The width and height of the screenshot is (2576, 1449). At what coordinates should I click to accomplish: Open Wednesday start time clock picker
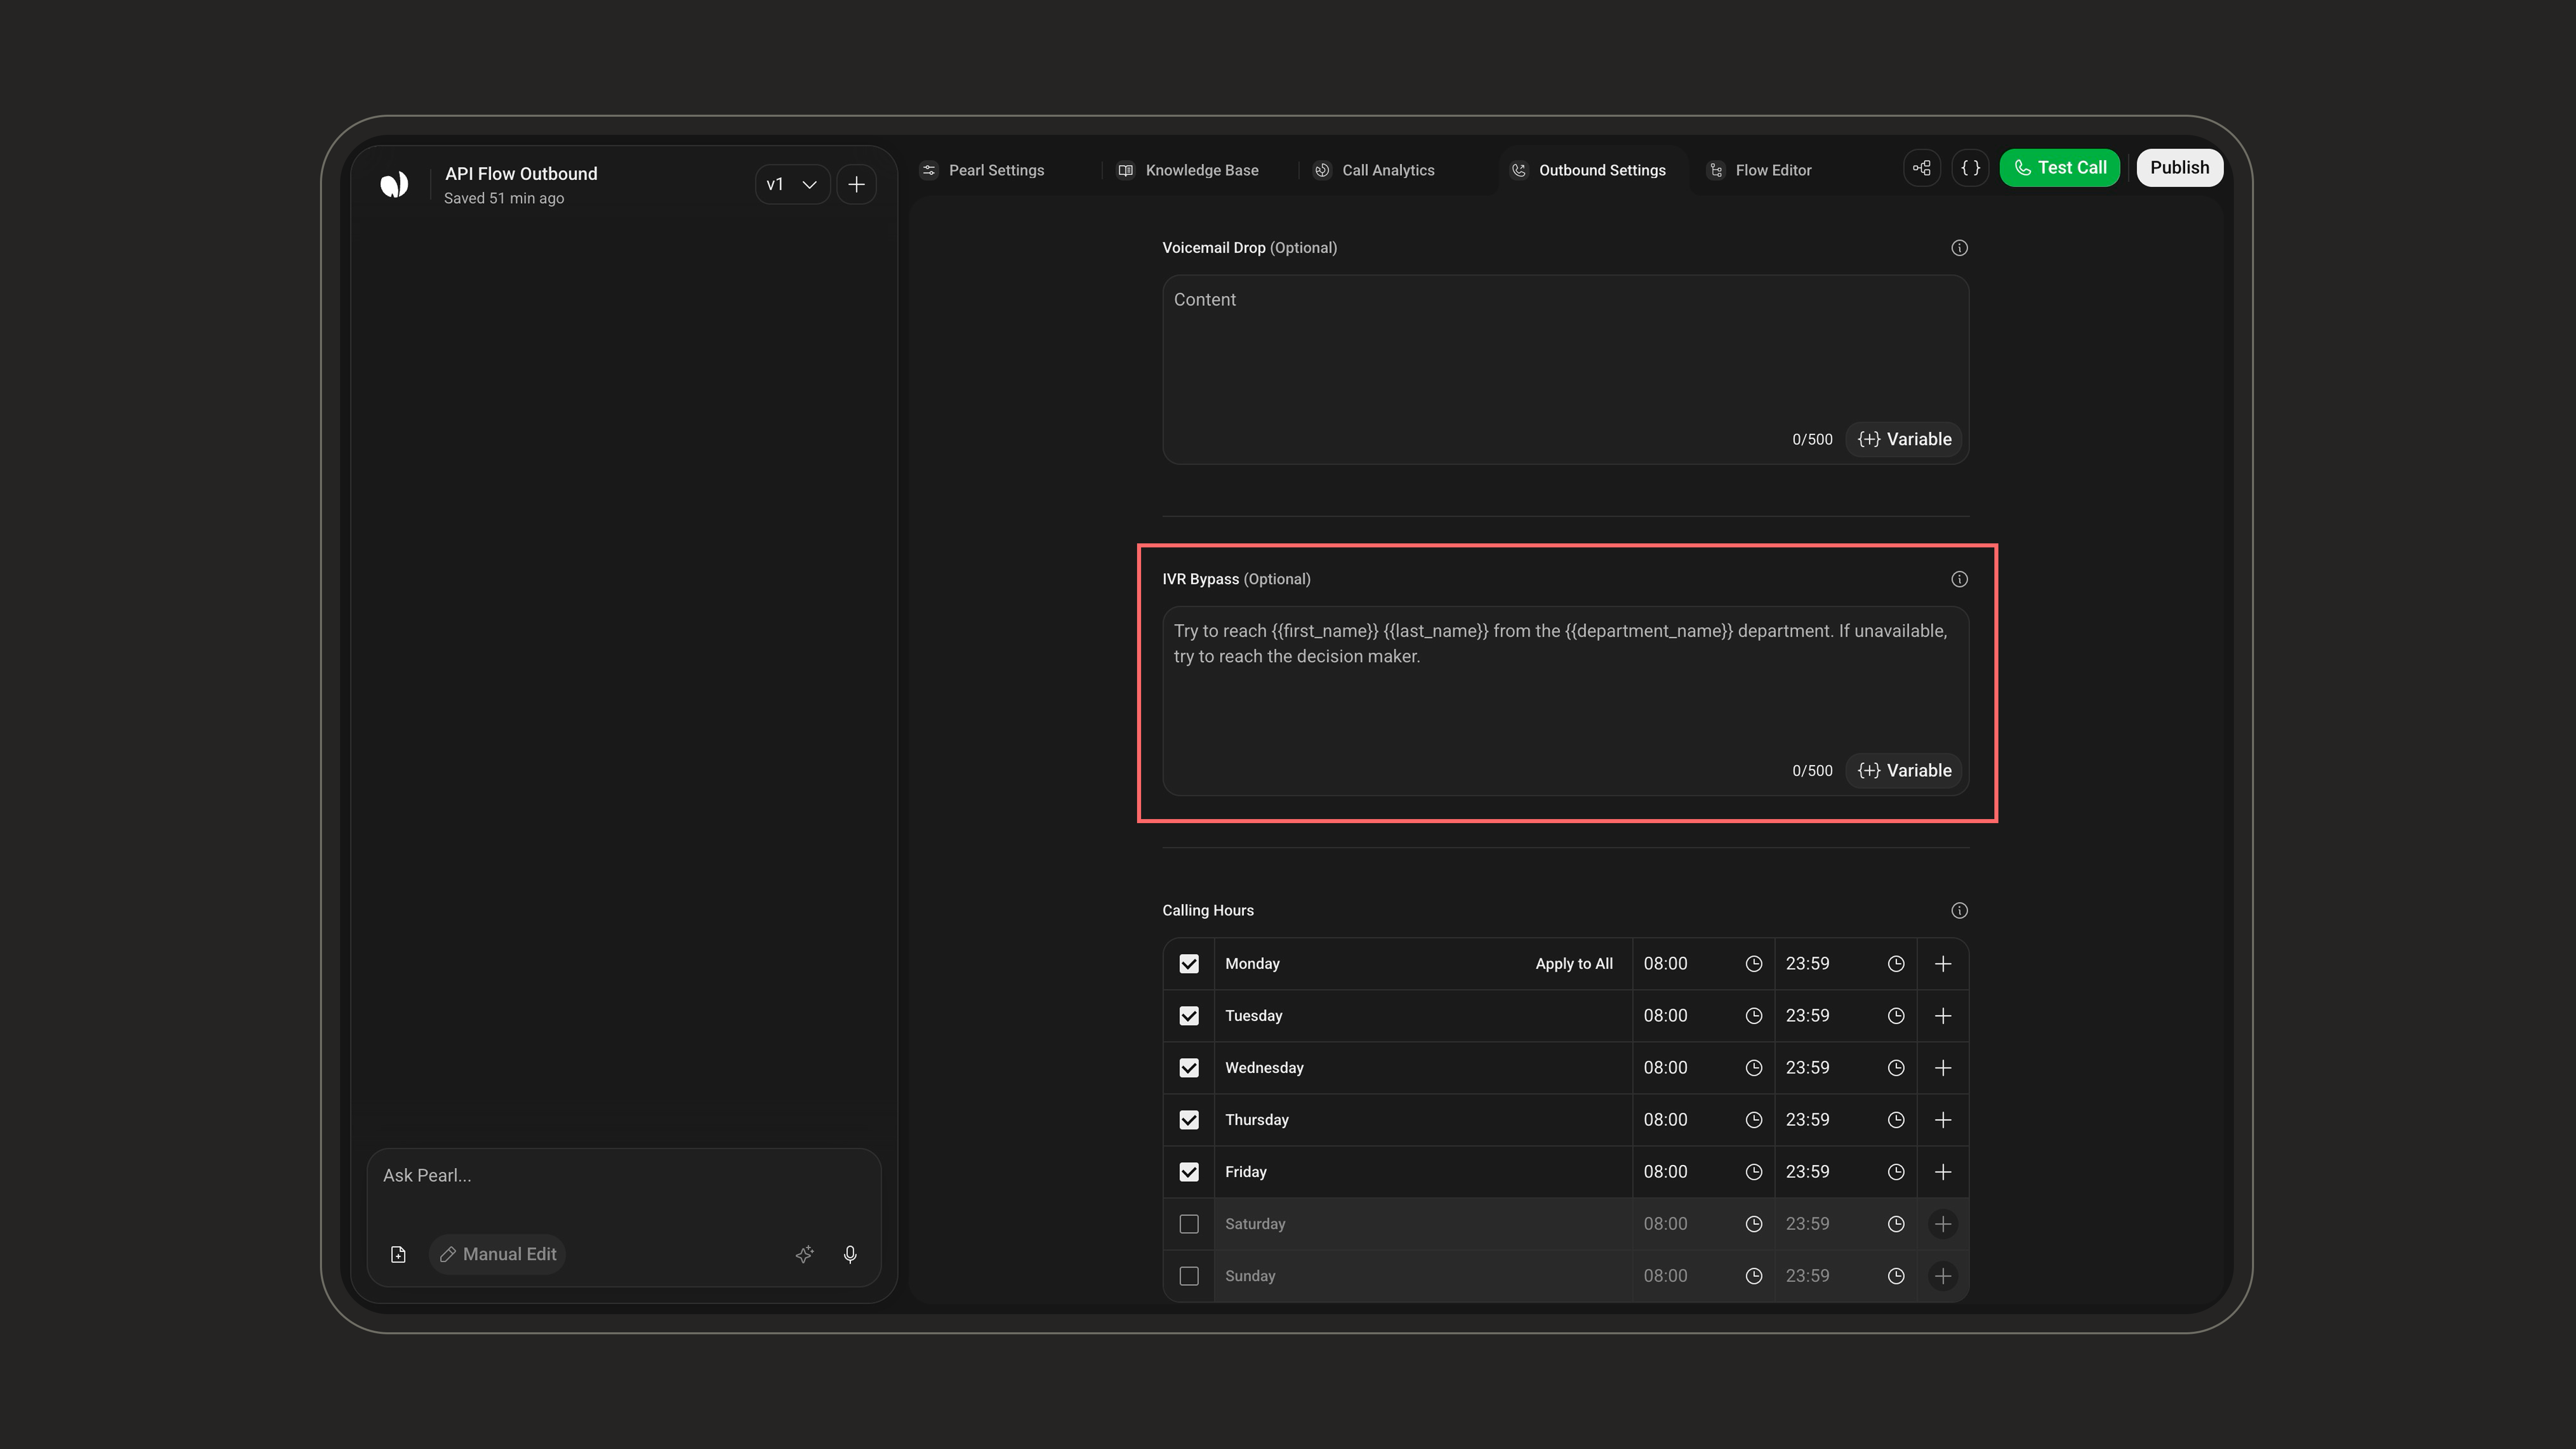(x=1753, y=1068)
